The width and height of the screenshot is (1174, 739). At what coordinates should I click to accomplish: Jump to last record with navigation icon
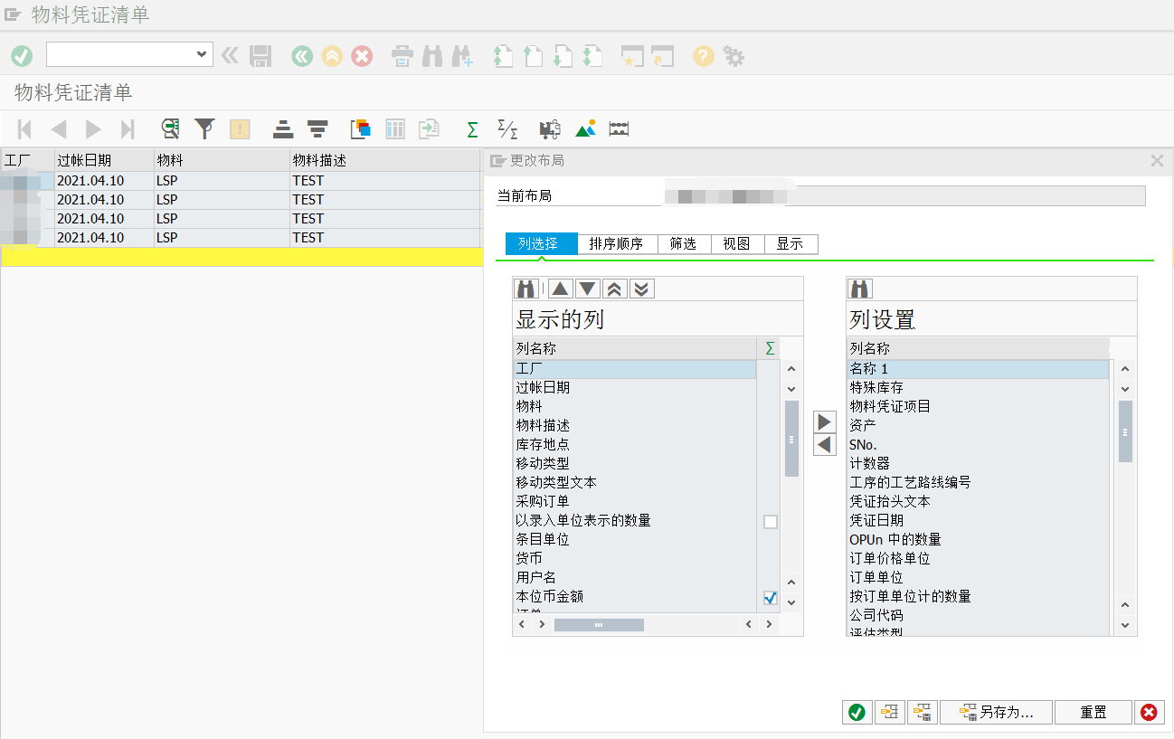point(128,128)
